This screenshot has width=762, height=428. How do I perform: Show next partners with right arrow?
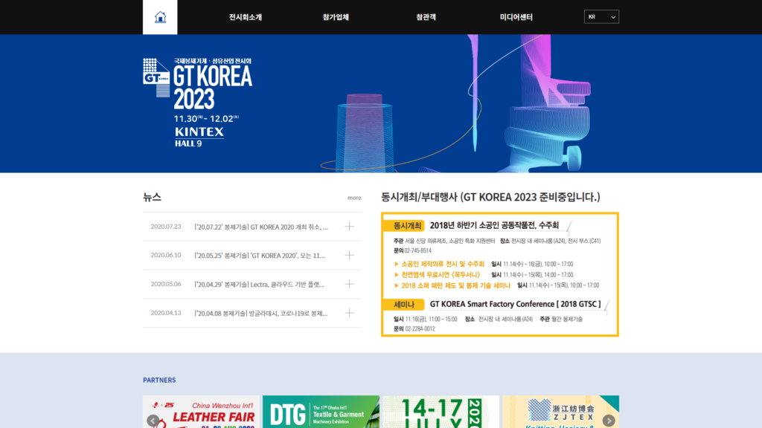(x=609, y=421)
